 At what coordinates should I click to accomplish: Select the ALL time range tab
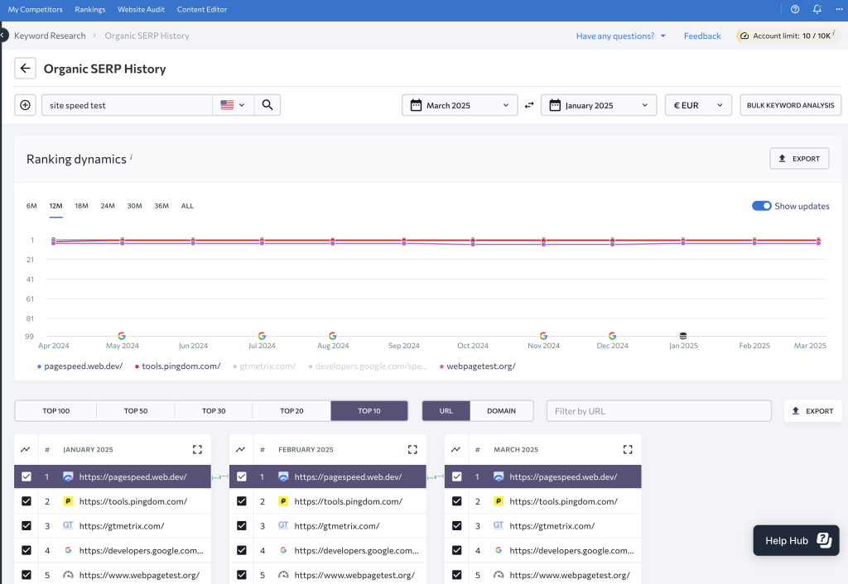click(x=187, y=206)
